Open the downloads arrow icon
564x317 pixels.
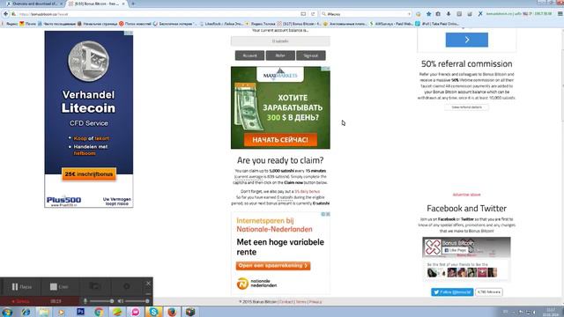click(449, 14)
